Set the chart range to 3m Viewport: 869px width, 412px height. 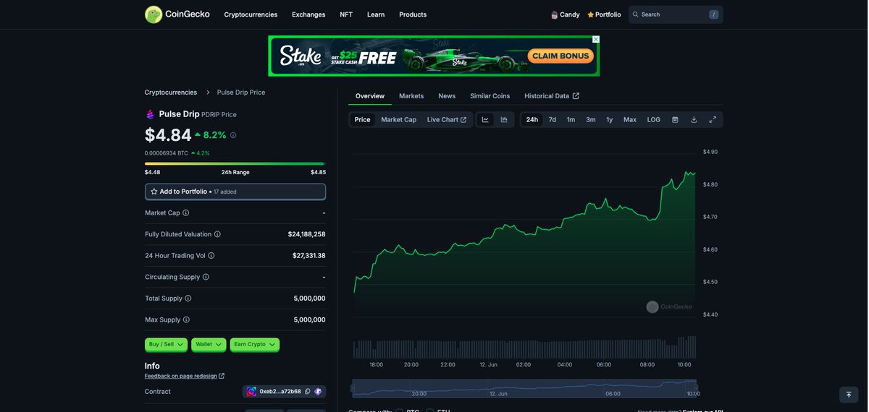[x=591, y=120]
